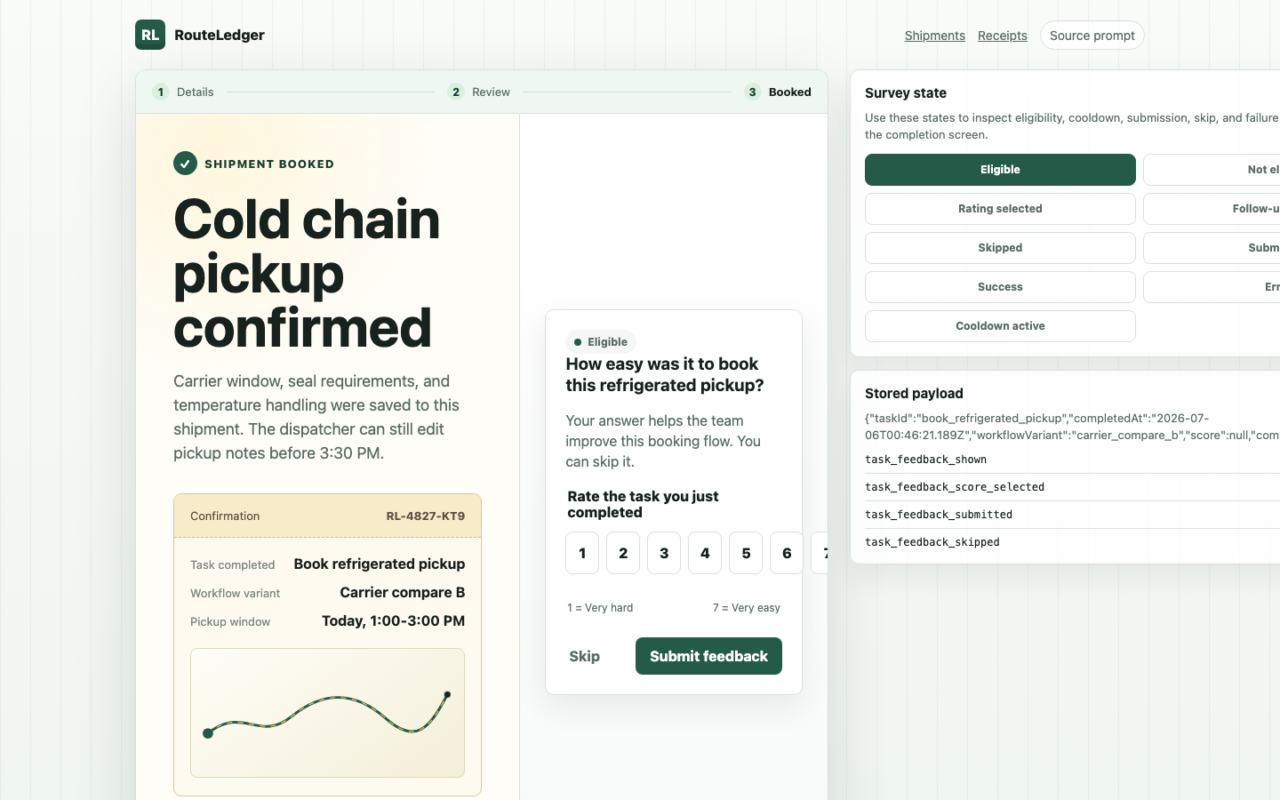Screen dimensions: 1280x800
Task: Click the RouteLedger brand name
Action: click(x=220, y=35)
